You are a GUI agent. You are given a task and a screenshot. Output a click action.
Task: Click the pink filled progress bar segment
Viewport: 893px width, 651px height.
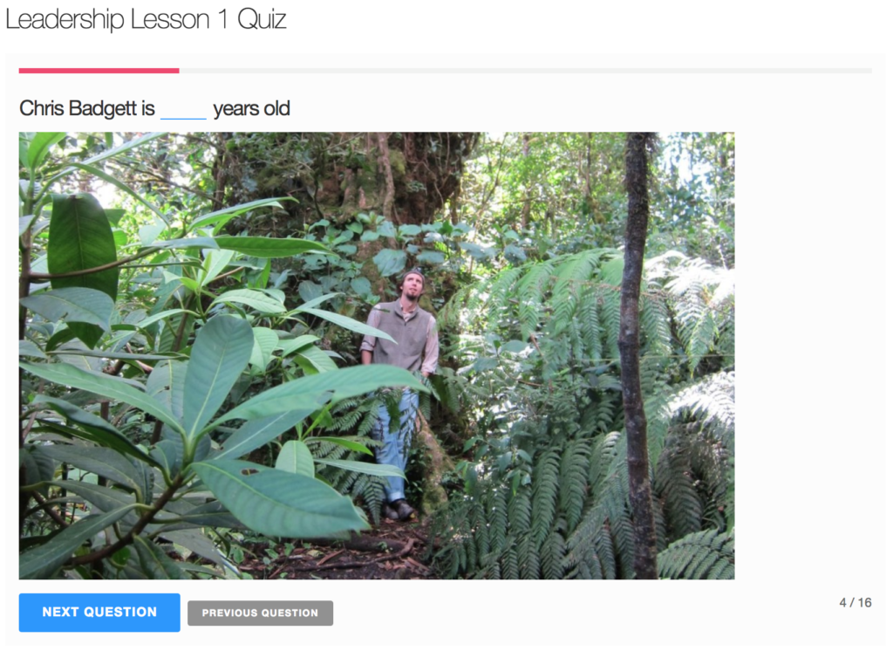point(99,71)
